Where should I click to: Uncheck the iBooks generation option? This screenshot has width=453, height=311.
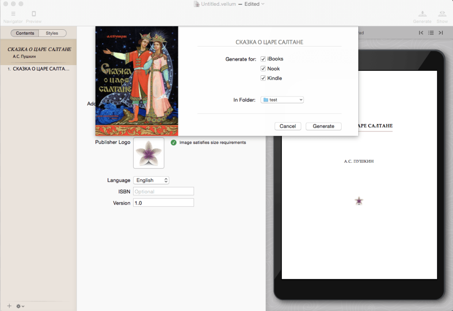coord(263,58)
